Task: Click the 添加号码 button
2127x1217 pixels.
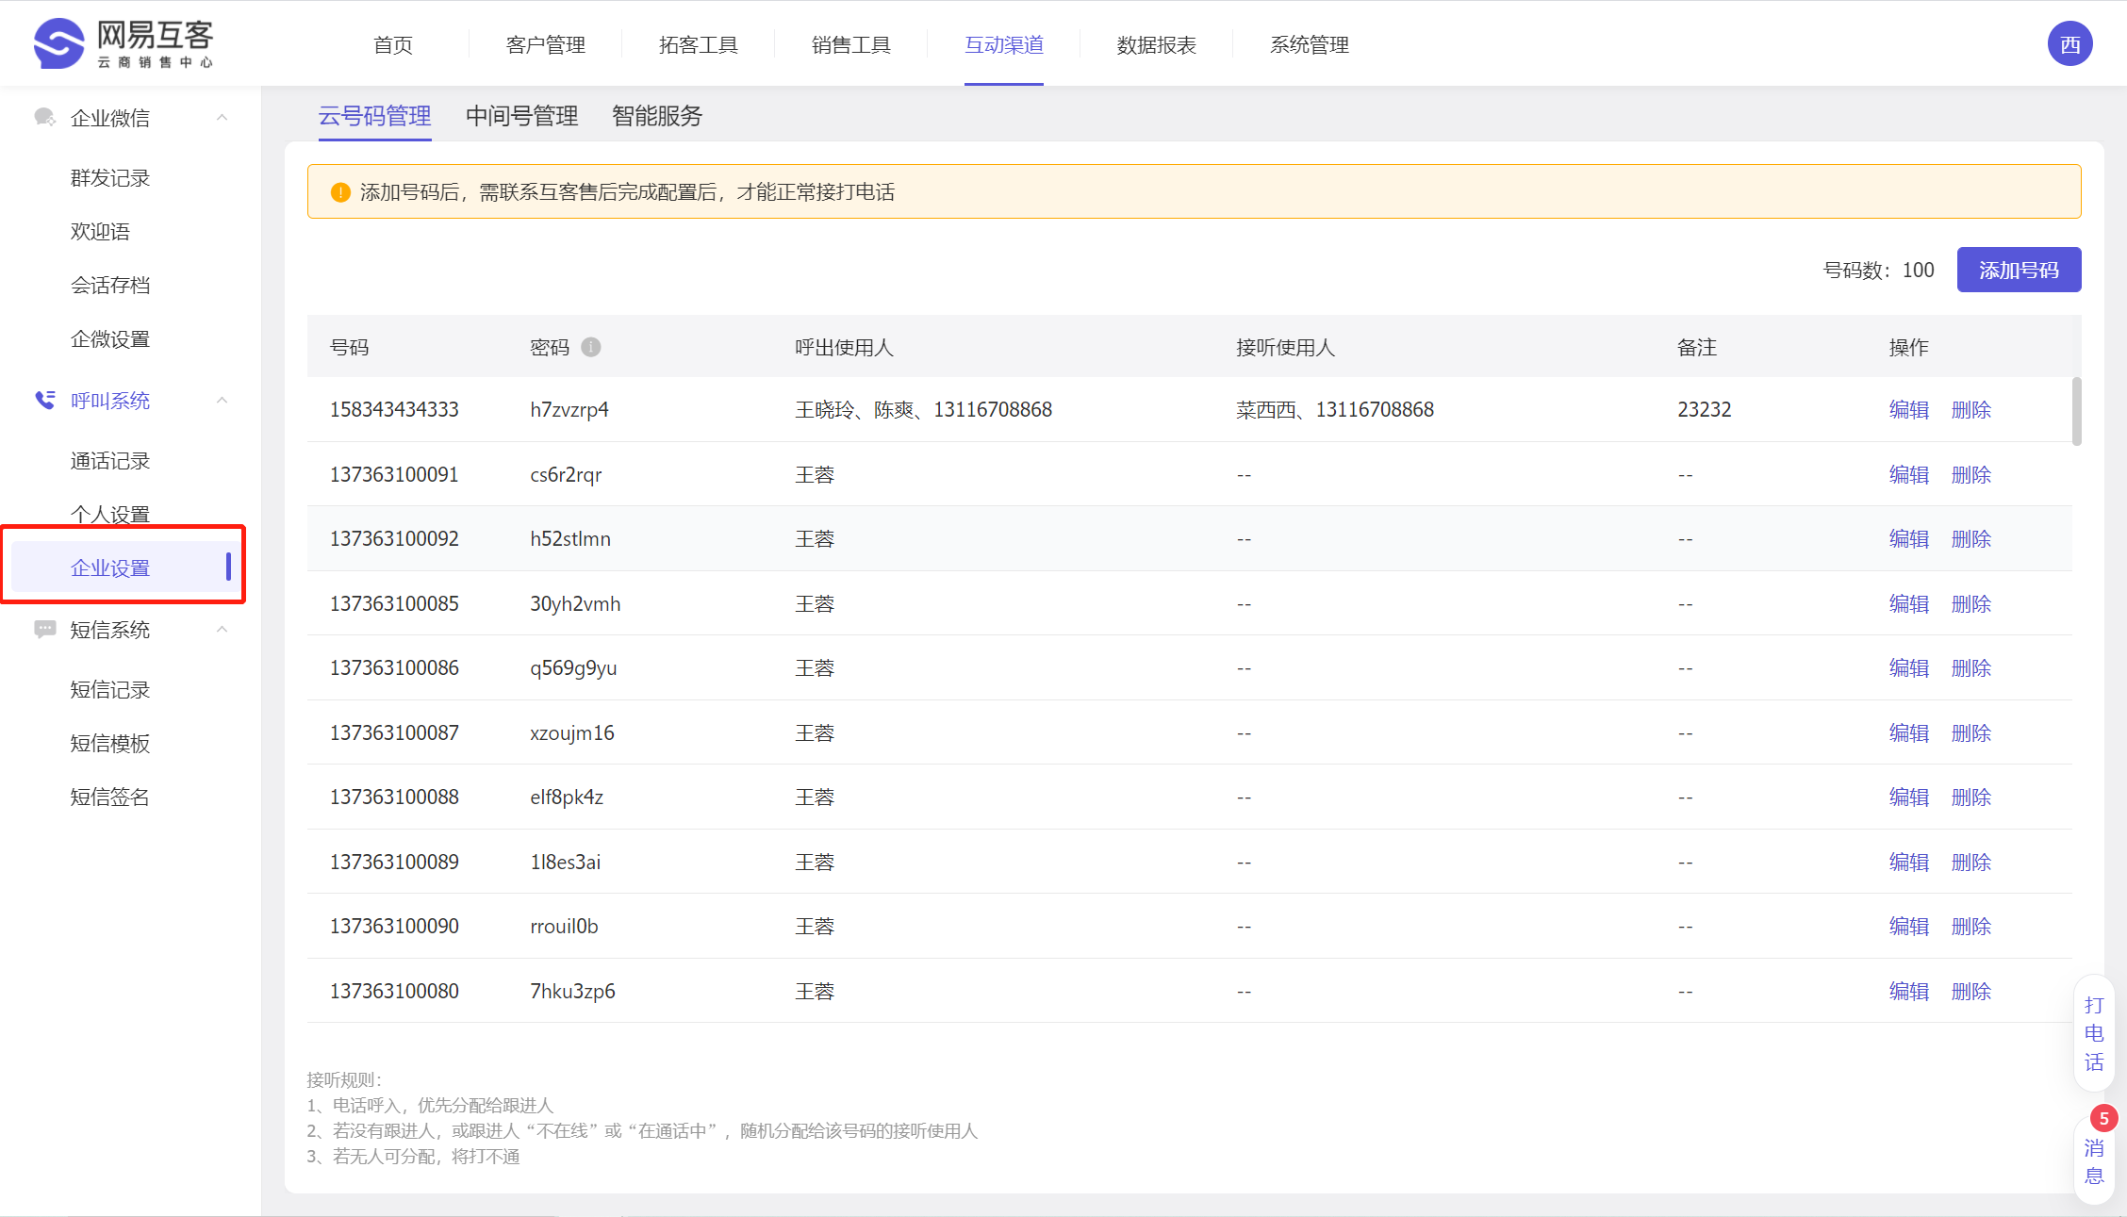Action: 2019,270
